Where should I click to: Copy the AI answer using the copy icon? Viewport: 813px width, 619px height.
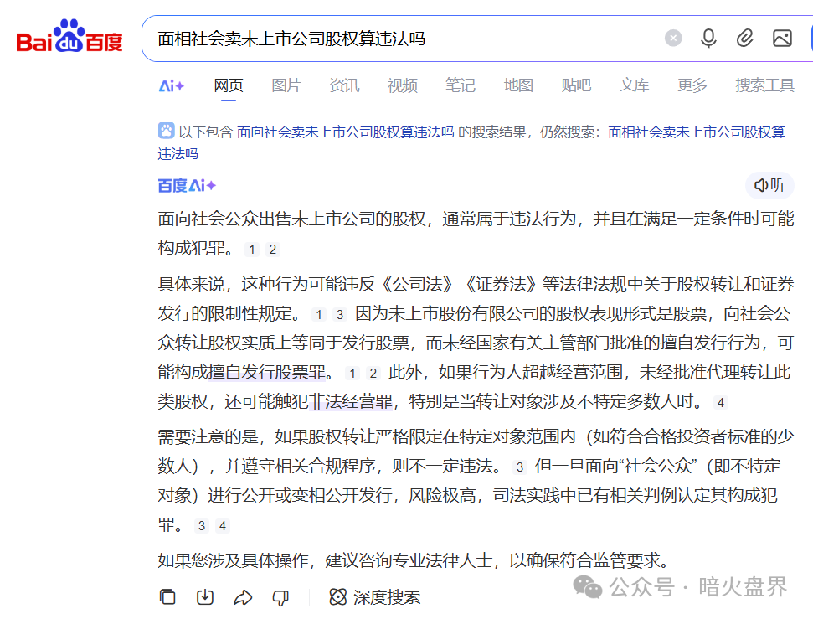click(167, 597)
